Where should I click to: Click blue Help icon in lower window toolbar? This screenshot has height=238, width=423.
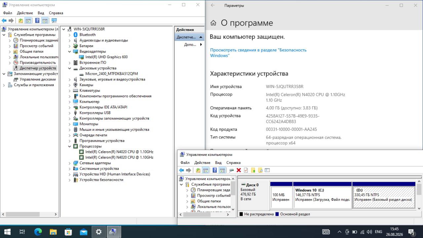(x=215, y=170)
